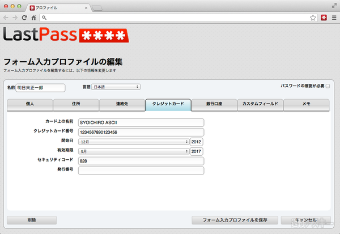Open the 有効期限 month dropdown
This screenshot has height=234, width=340.
(x=134, y=151)
